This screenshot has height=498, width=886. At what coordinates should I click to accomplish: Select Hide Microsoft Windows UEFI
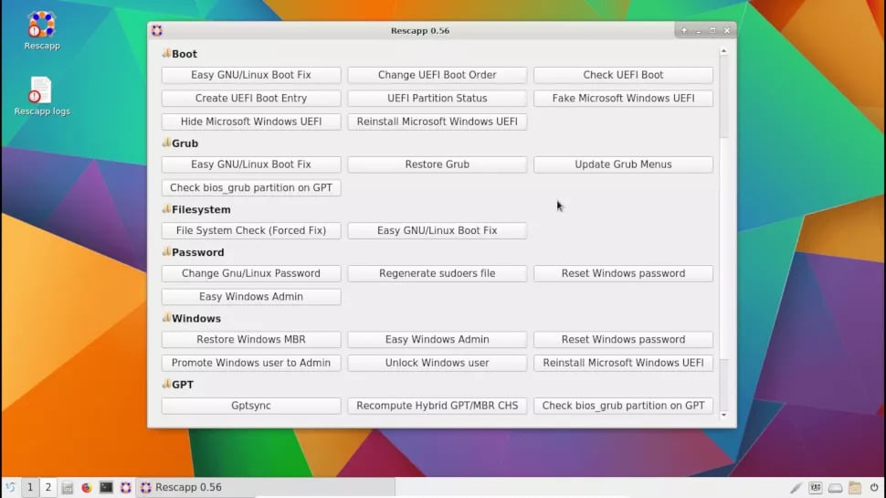pyautogui.click(x=251, y=122)
